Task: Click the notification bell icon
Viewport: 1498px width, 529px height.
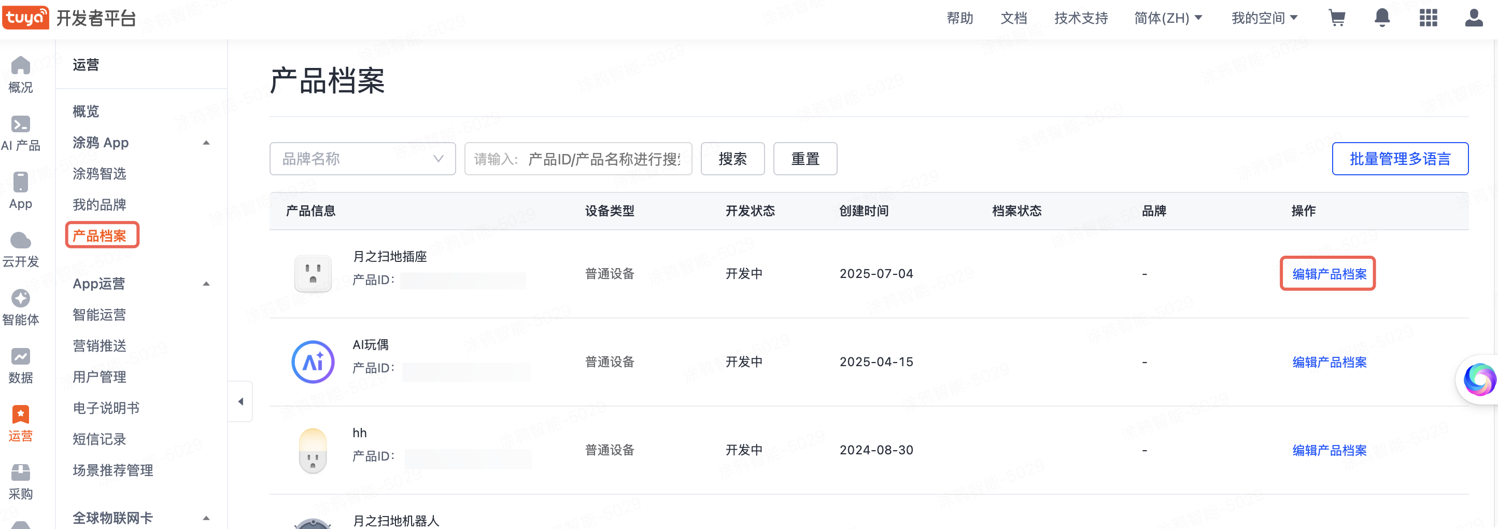Action: (1383, 18)
